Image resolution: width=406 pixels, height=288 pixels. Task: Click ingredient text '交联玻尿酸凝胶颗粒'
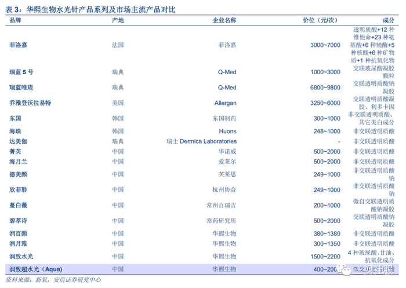pos(374,72)
